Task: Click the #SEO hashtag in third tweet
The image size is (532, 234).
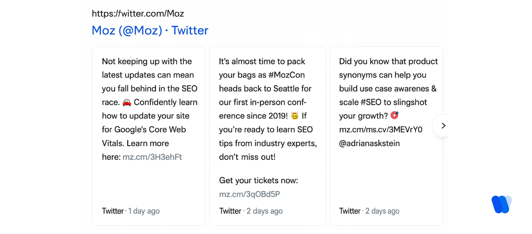Action: (371, 102)
